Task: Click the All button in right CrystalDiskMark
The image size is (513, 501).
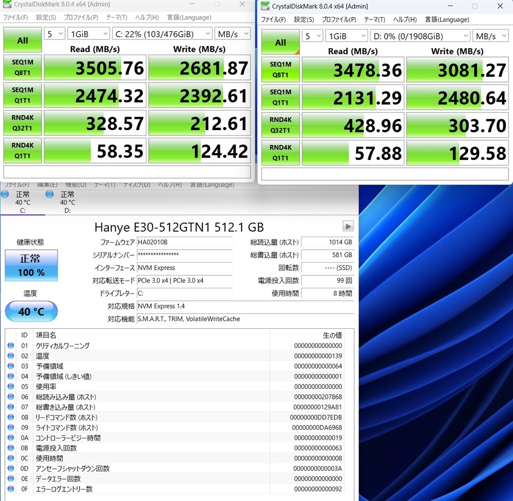Action: point(281,42)
